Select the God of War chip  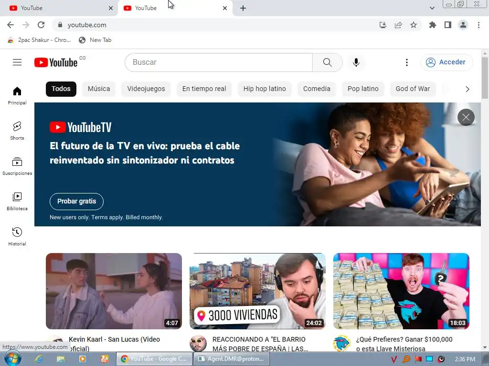click(413, 89)
